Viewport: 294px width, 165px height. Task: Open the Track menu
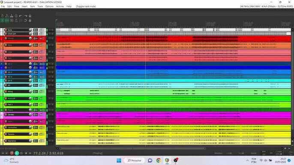[x=40, y=6]
